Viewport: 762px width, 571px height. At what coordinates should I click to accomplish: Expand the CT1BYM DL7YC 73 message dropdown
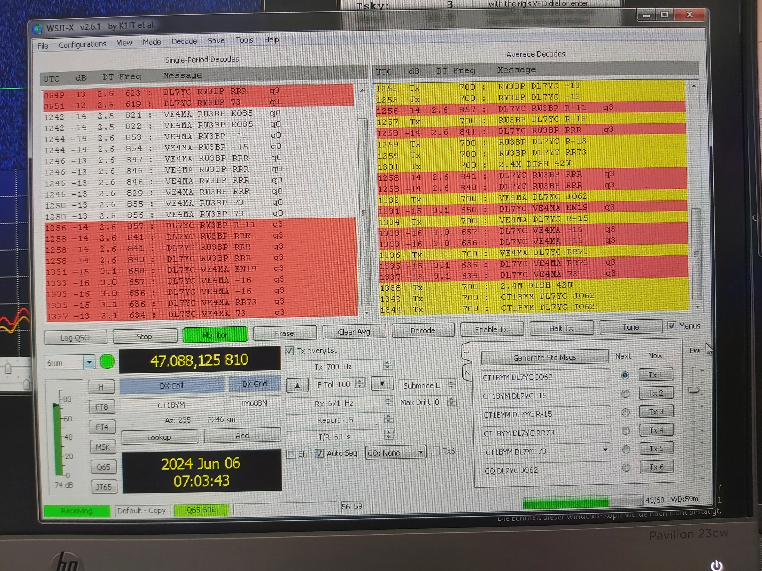click(x=605, y=450)
